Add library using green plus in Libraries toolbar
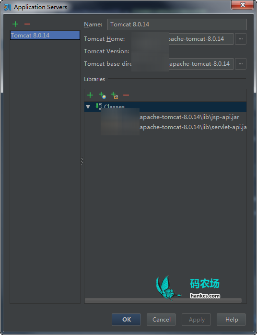 tap(90, 95)
